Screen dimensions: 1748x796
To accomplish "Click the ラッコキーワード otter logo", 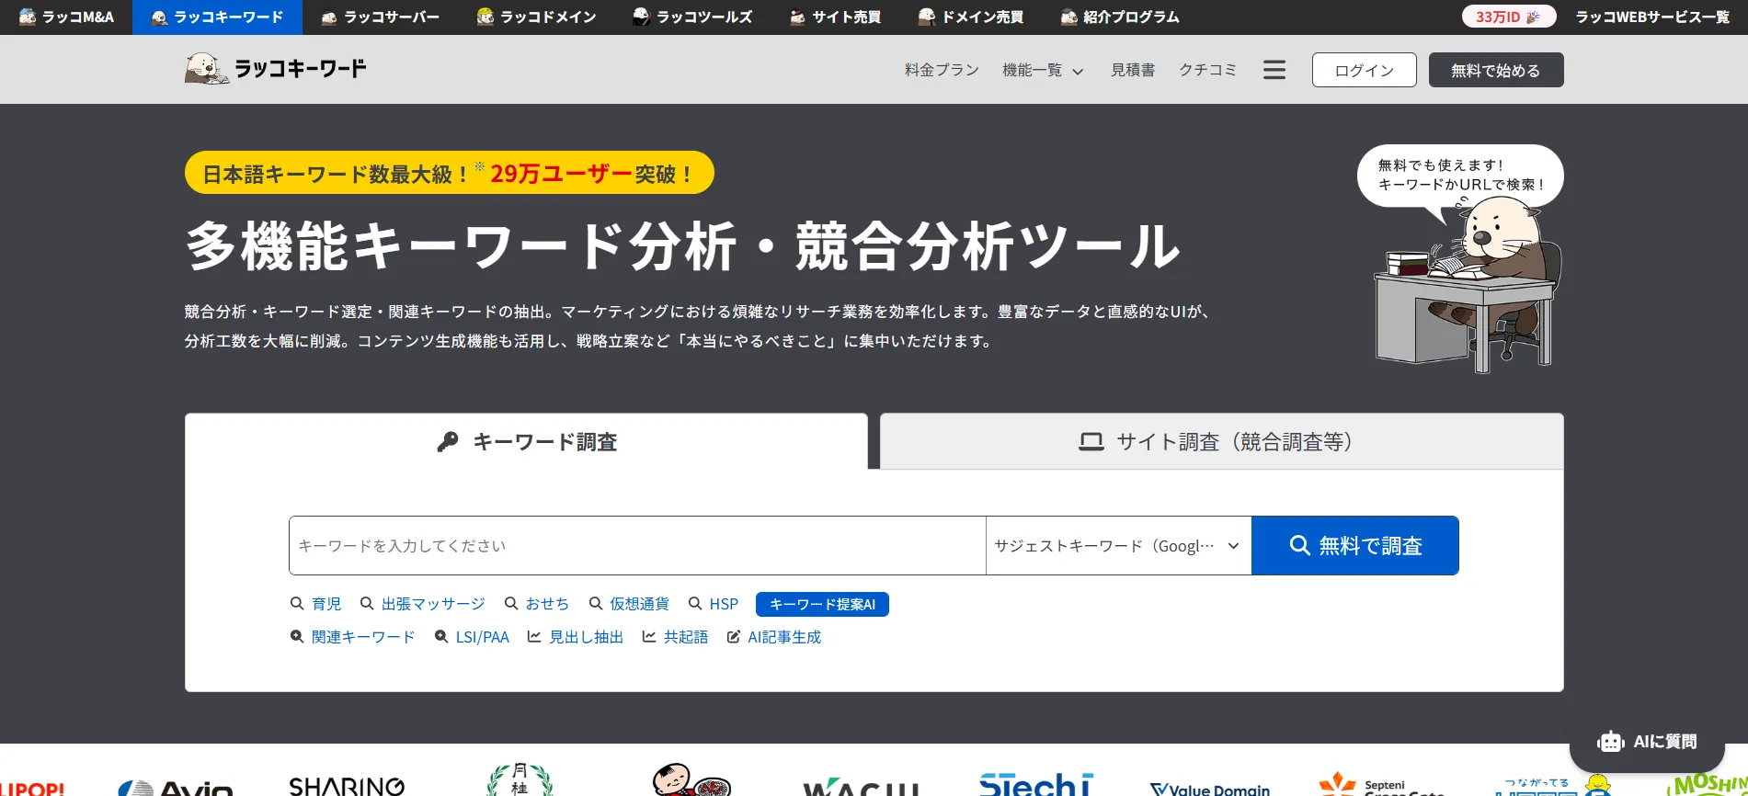I will click(x=276, y=69).
